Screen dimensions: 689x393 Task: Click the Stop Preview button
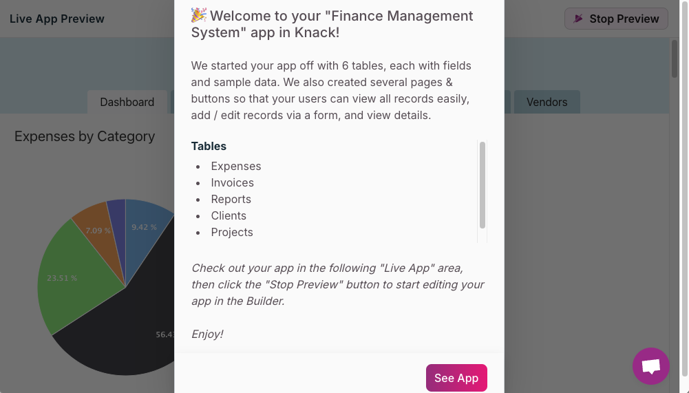point(616,19)
